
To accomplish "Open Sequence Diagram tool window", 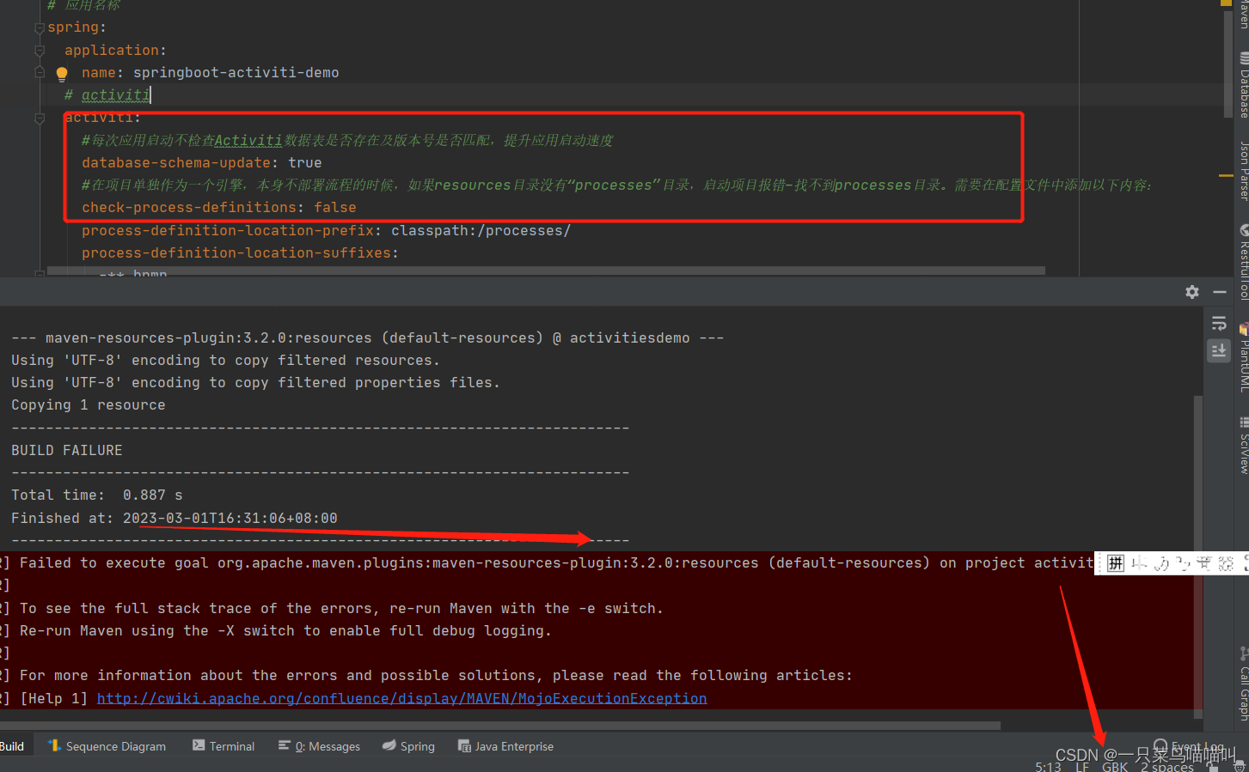I will tap(107, 746).
